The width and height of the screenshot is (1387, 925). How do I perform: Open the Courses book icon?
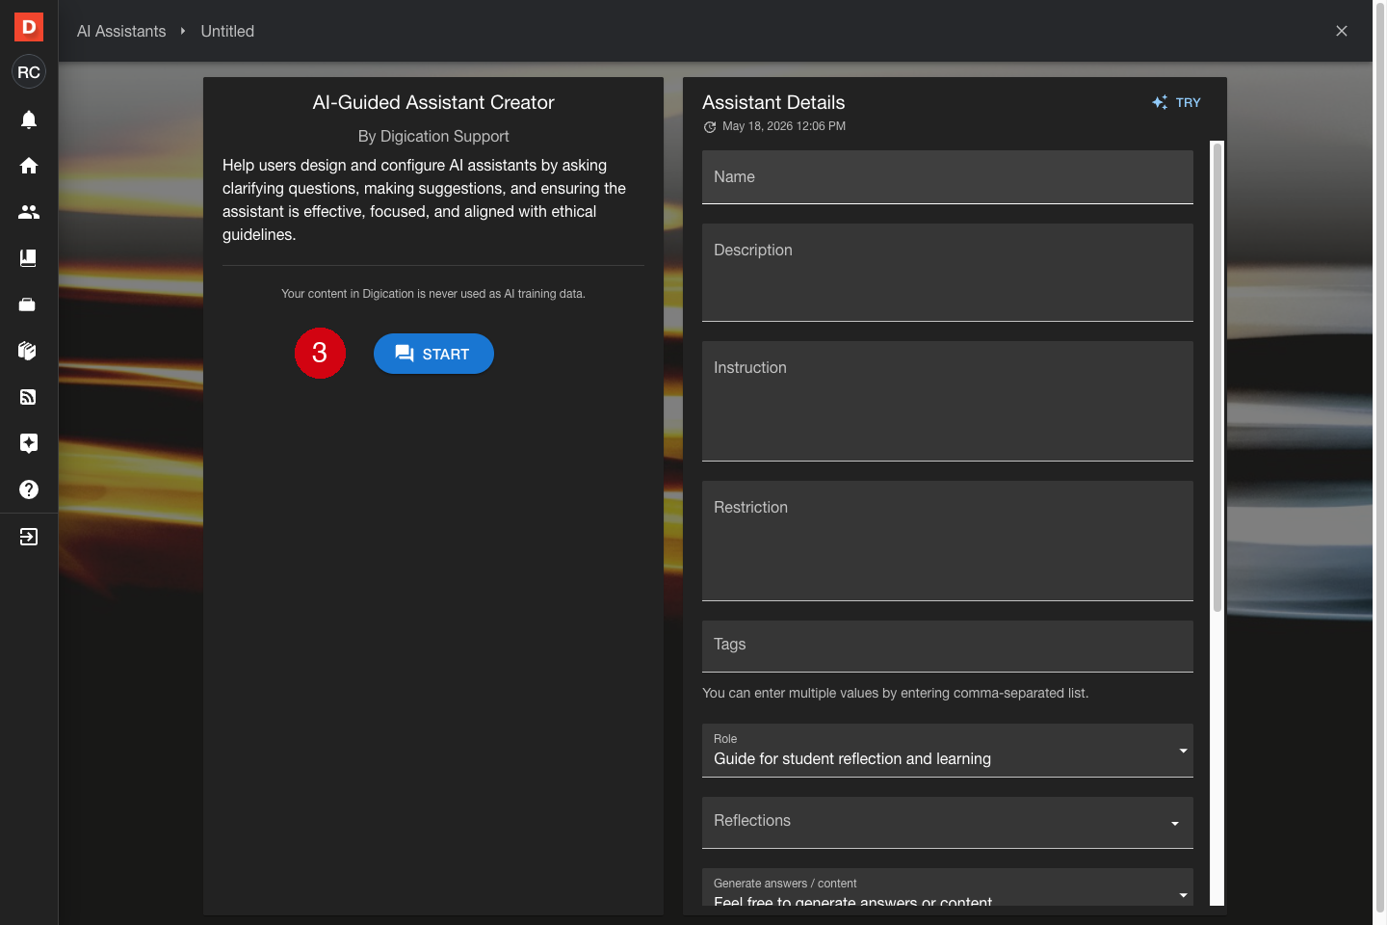pyautogui.click(x=29, y=258)
